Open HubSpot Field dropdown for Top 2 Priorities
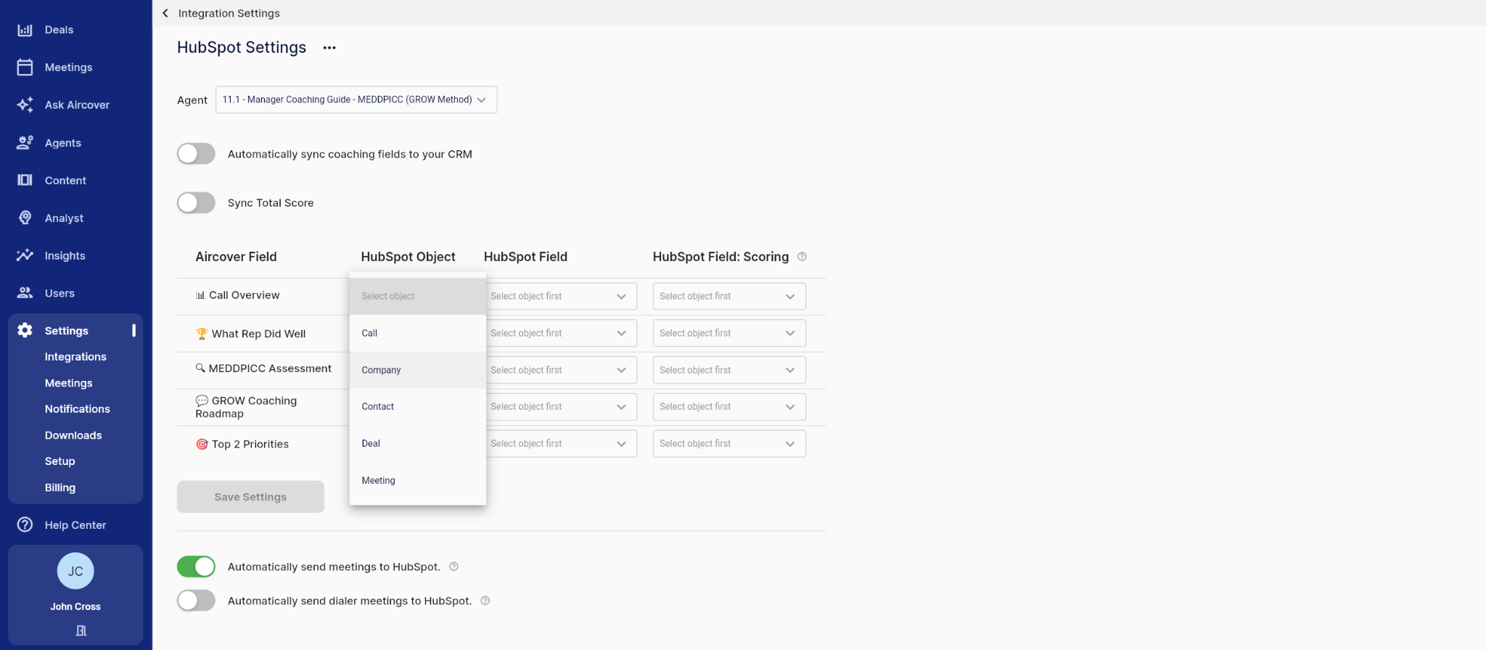The image size is (1486, 650). 561,443
